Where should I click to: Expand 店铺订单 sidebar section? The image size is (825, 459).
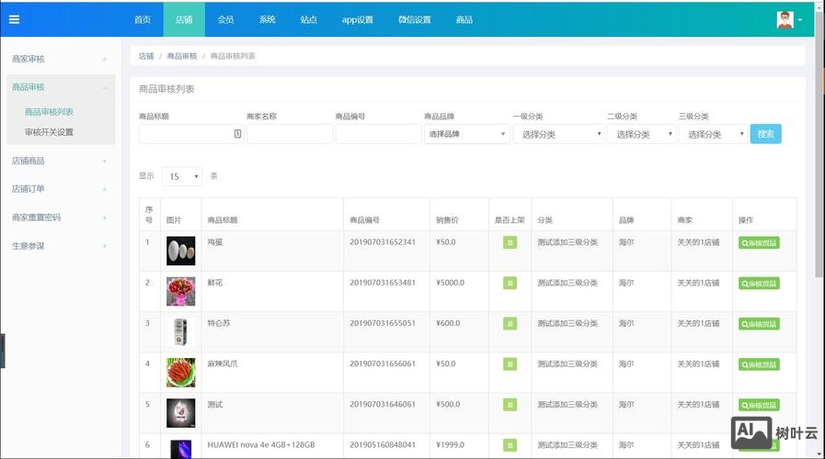tap(60, 189)
